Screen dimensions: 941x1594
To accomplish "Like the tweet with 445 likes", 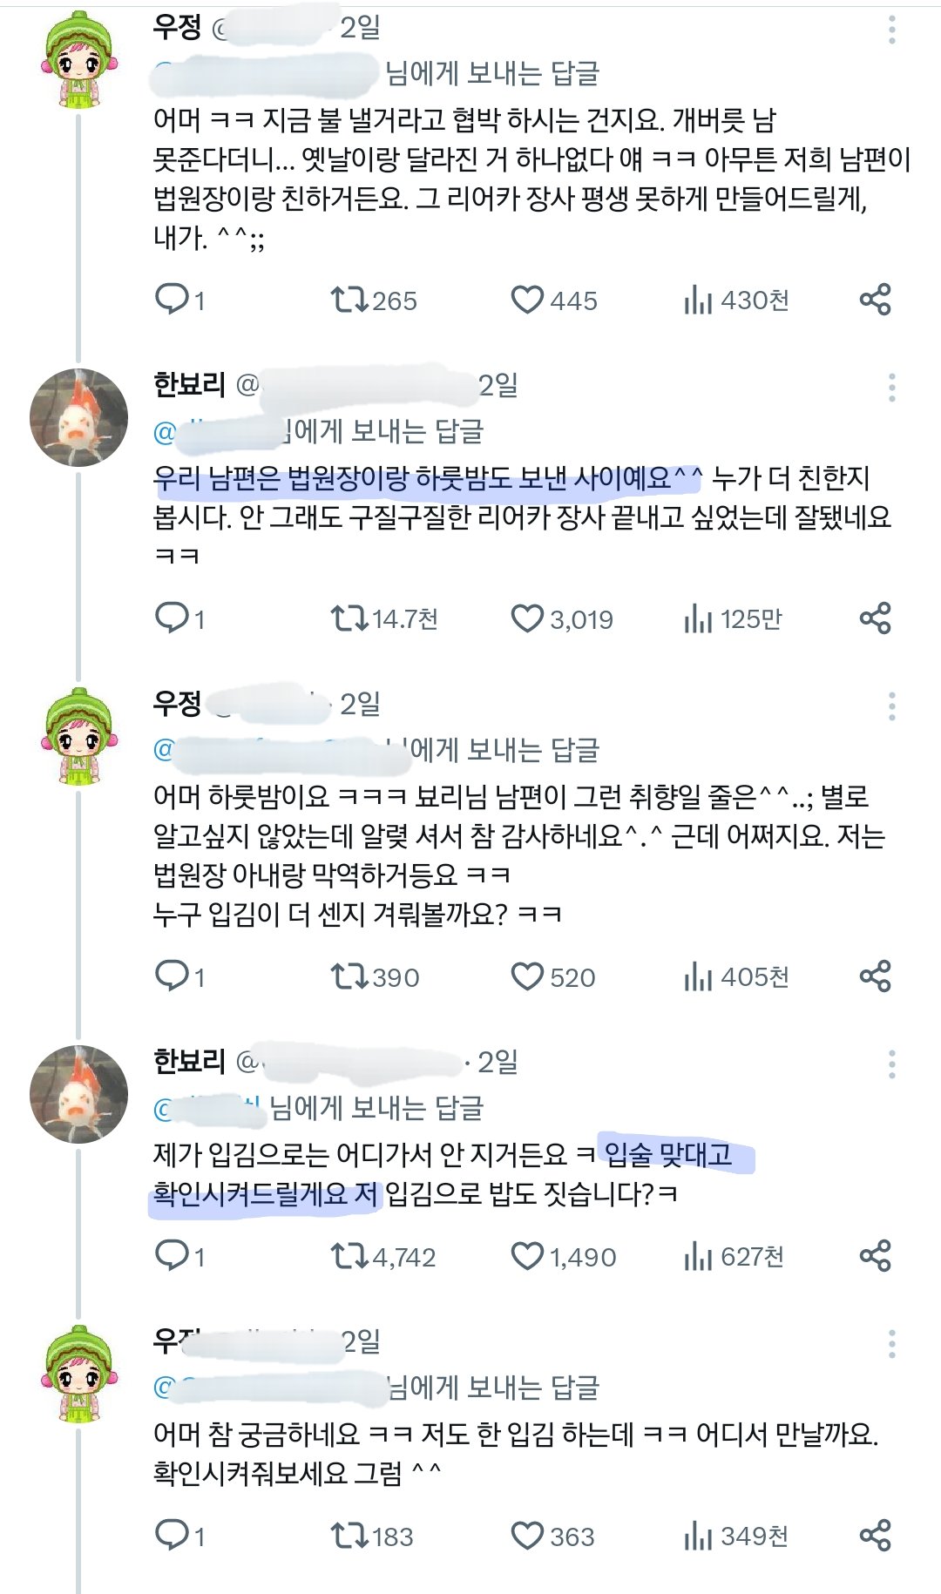I will coord(527,300).
